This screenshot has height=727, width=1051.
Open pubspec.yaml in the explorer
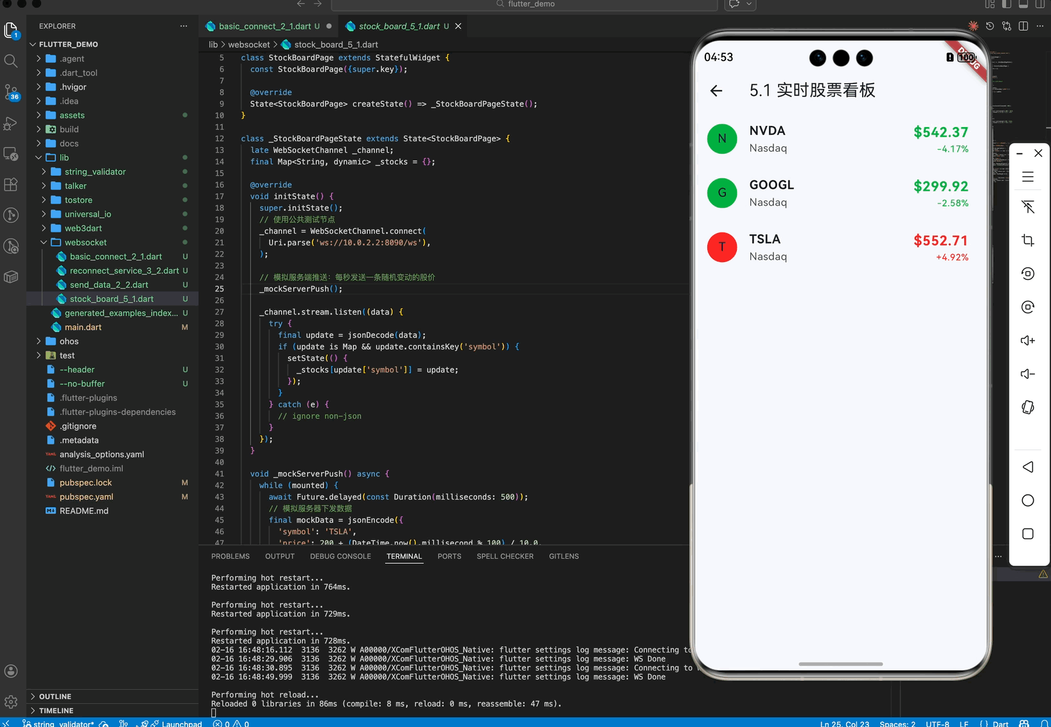(x=86, y=496)
